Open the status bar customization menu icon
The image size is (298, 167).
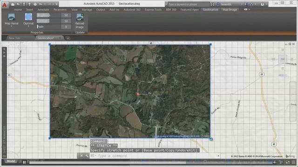click(x=294, y=162)
